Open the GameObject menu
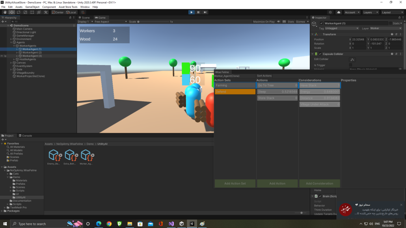This screenshot has height=228, width=406. point(32,7)
